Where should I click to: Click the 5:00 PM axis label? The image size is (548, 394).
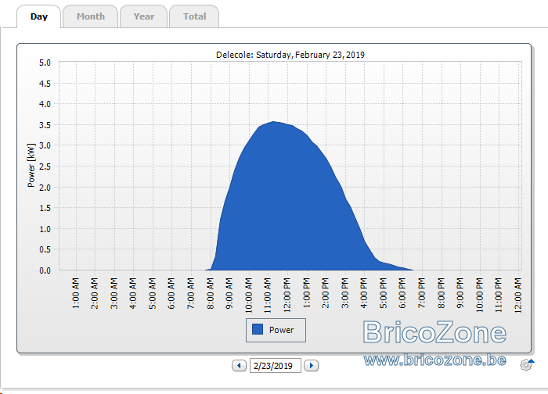(x=383, y=293)
